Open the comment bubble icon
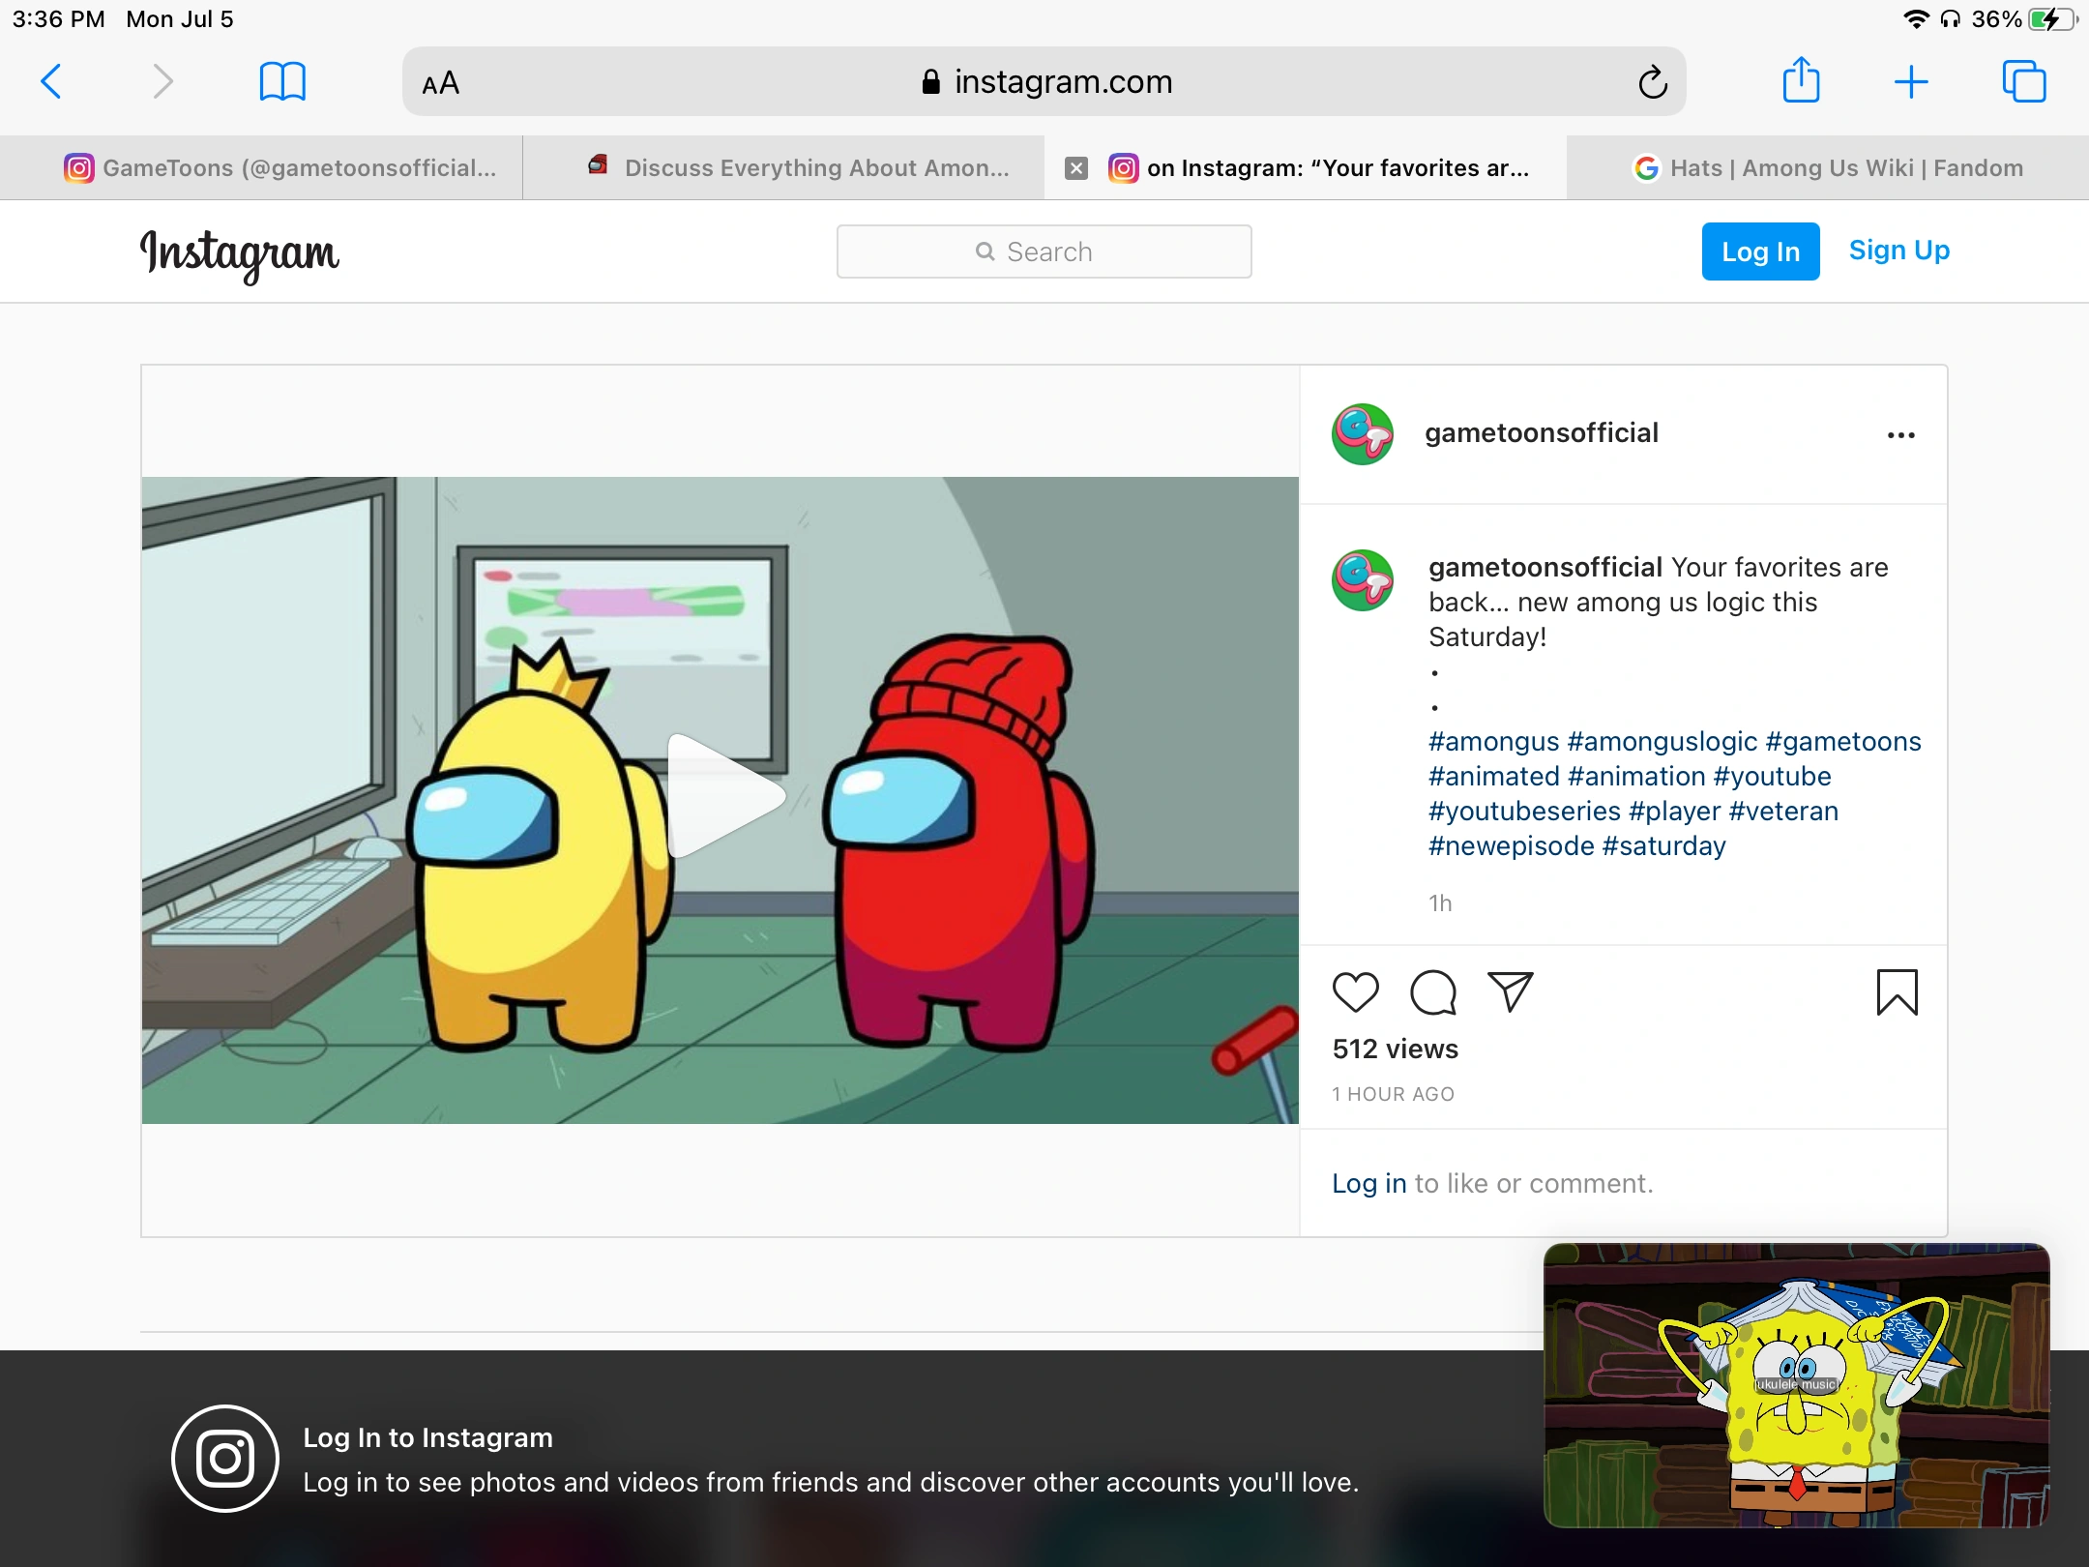 [x=1432, y=992]
